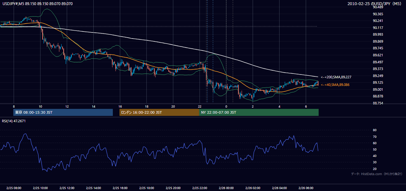Click price axis label 90.489
The height and width of the screenshot is (191, 406).
click(378, 7)
